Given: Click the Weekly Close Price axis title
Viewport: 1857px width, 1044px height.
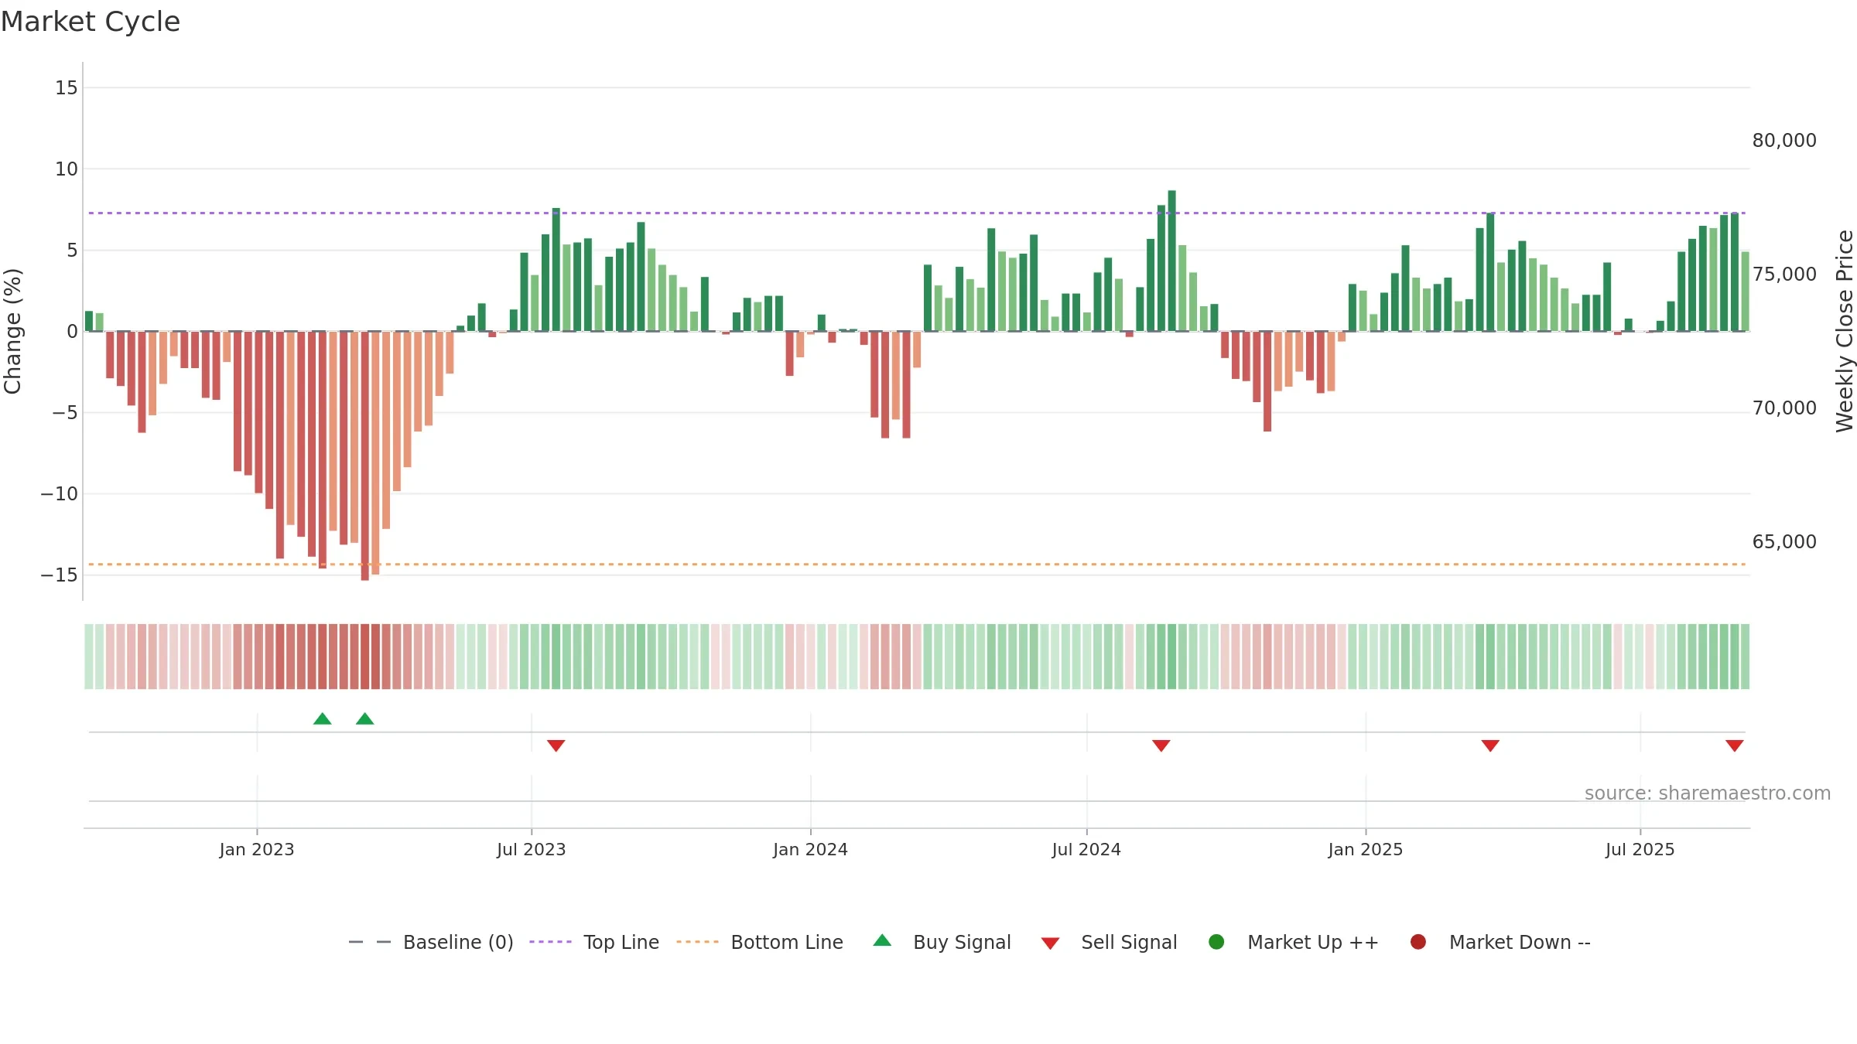Looking at the screenshot, I should 1845,331.
